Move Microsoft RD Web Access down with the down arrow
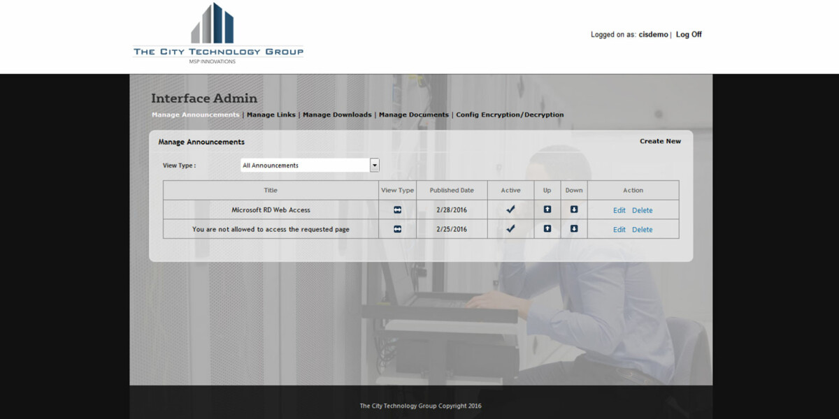 tap(573, 209)
